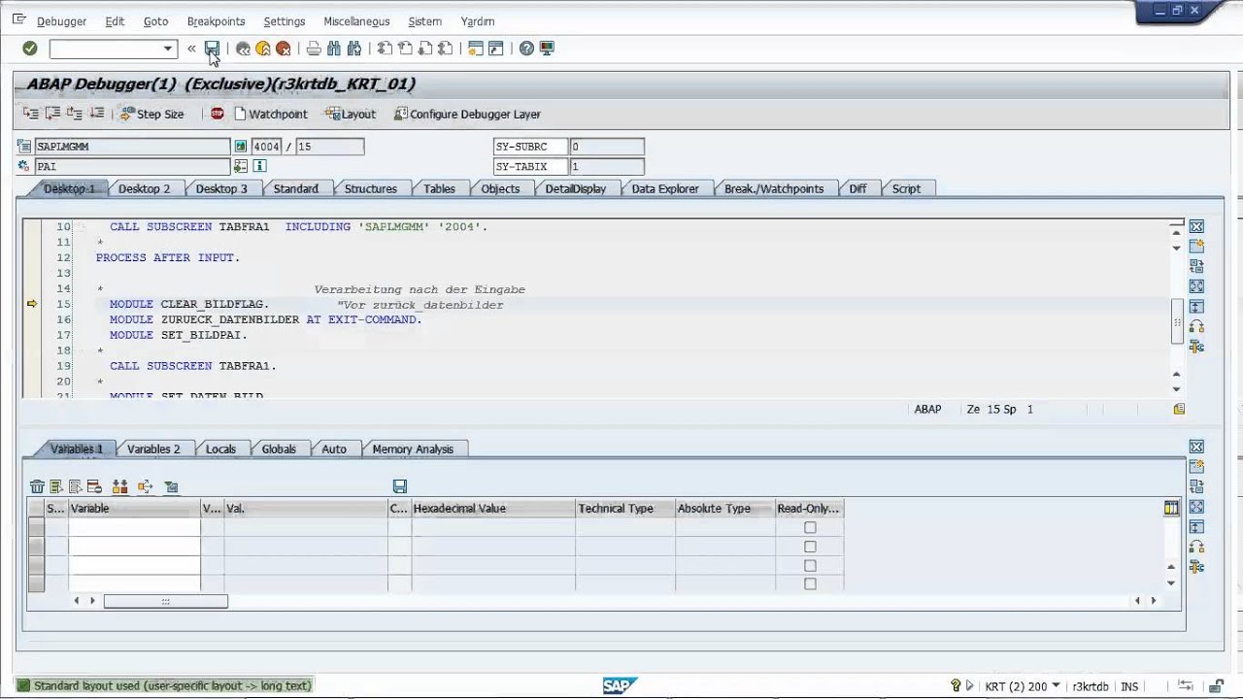Screen dimensions: 1243x699
Task: Switch to Memory Analysis tab
Action: 413,449
